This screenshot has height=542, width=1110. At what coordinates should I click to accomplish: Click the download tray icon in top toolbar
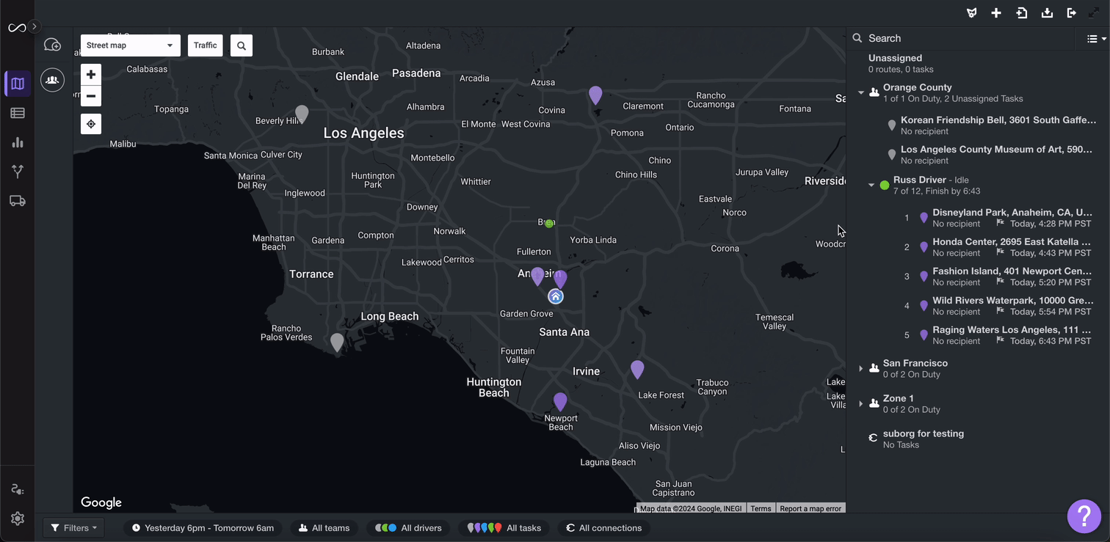[1047, 13]
